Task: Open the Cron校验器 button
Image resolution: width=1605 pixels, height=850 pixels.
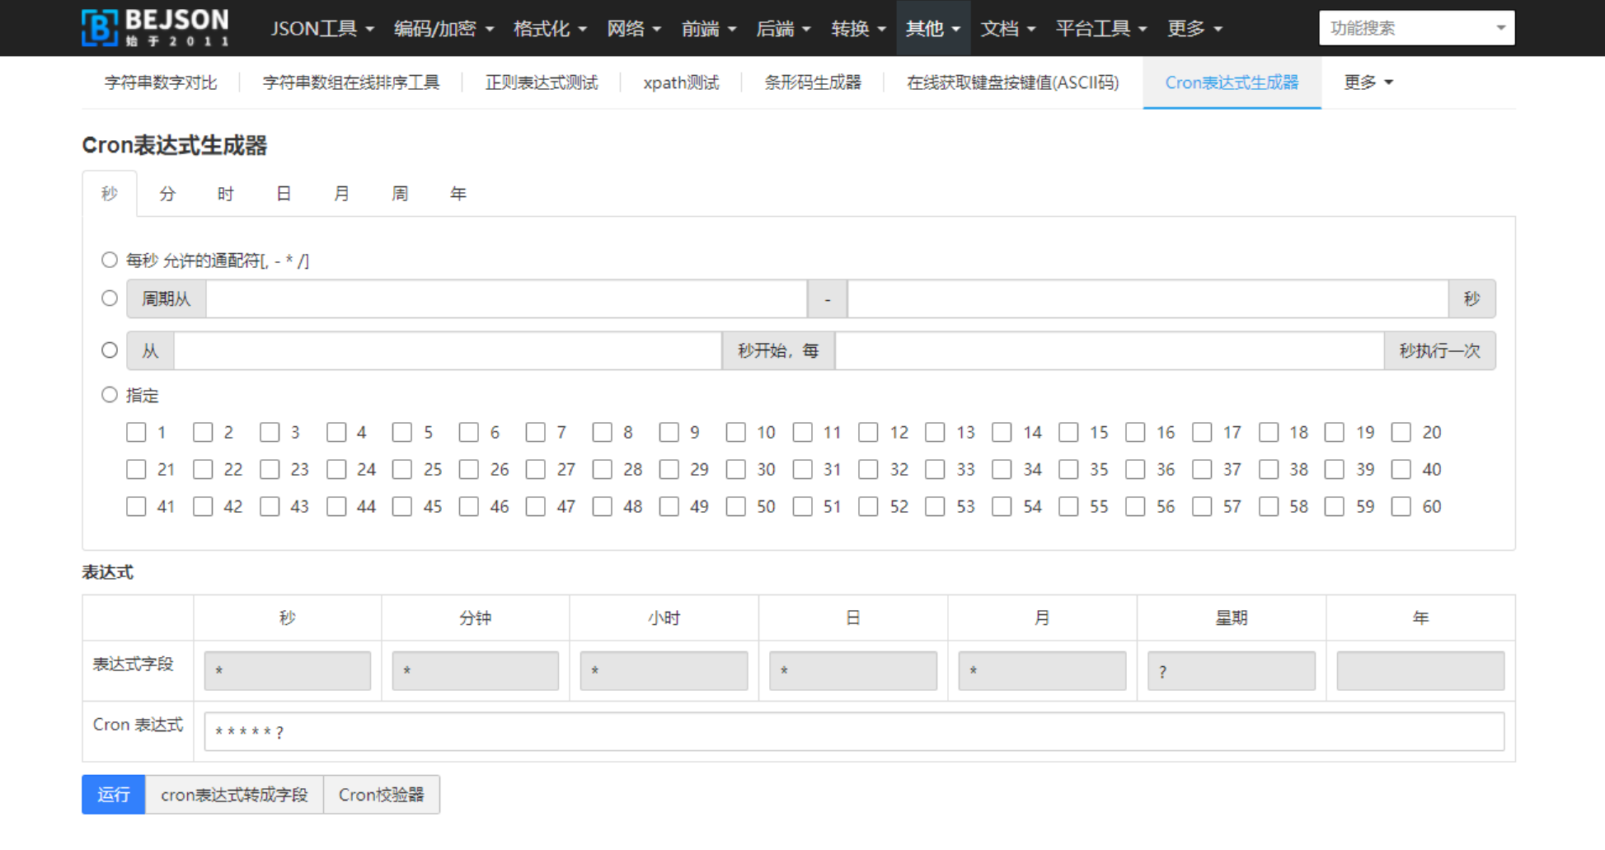Action: click(382, 795)
